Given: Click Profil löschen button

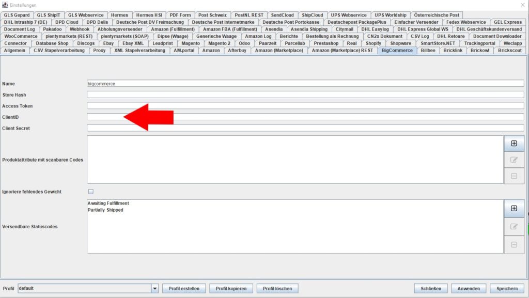Looking at the screenshot, I should pyautogui.click(x=277, y=289).
